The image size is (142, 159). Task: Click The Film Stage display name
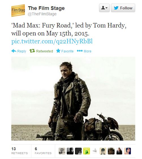click(46, 8)
